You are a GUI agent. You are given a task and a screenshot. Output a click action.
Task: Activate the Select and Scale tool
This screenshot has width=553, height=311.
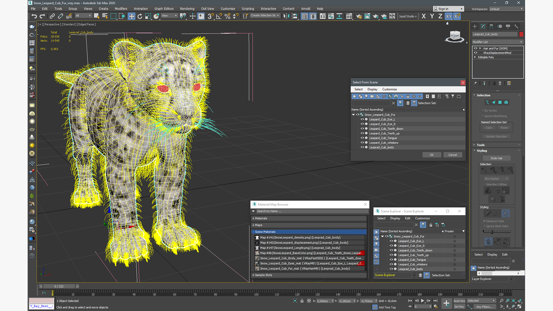148,16
